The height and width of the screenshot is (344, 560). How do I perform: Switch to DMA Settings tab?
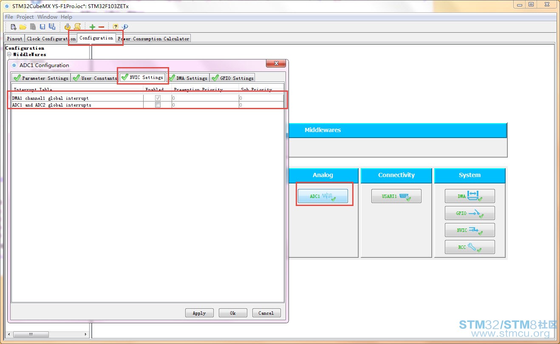pyautogui.click(x=188, y=78)
